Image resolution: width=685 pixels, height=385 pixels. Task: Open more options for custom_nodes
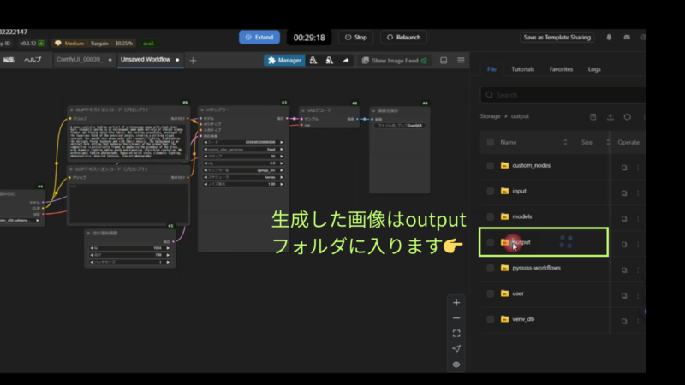[638, 167]
